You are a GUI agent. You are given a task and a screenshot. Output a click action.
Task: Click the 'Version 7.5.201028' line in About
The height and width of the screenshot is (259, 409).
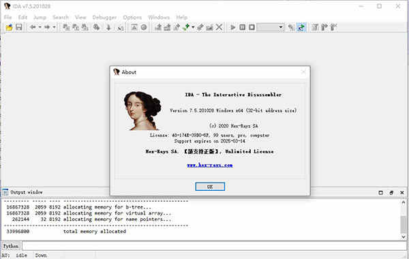(x=233, y=110)
